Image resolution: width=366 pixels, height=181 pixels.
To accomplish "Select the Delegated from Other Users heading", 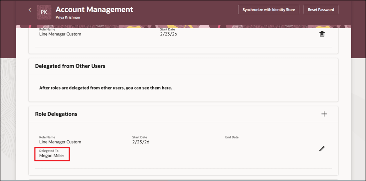I will [70, 66].
